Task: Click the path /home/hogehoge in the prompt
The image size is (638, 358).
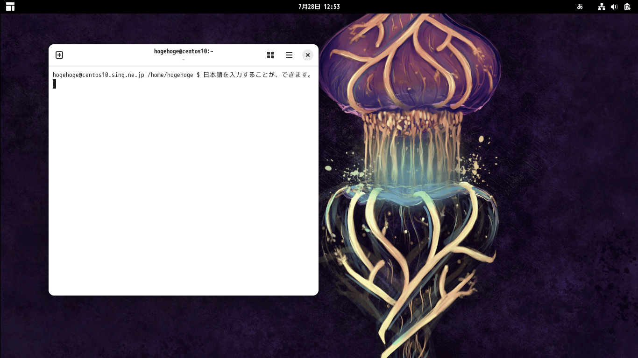Action: pyautogui.click(x=170, y=75)
